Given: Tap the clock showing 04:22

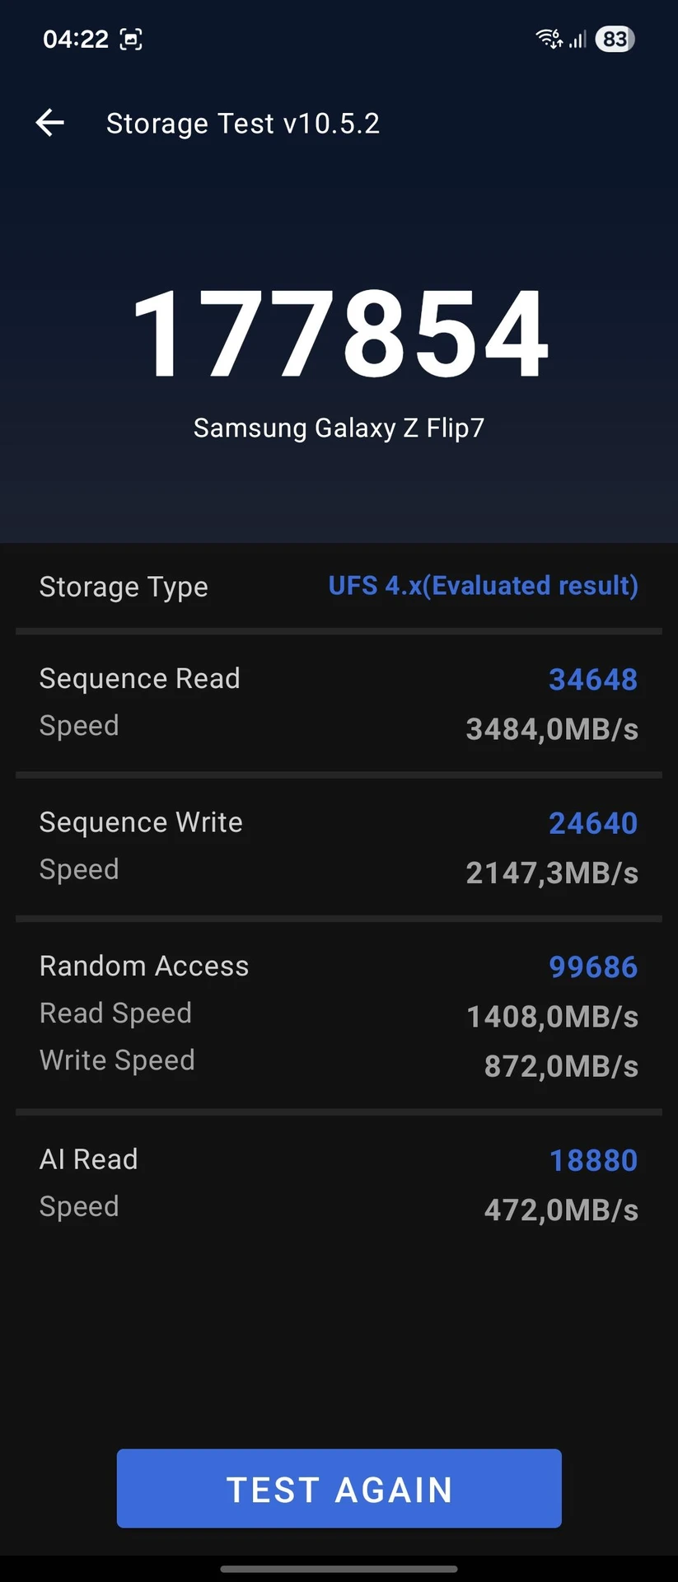Looking at the screenshot, I should pos(76,39).
